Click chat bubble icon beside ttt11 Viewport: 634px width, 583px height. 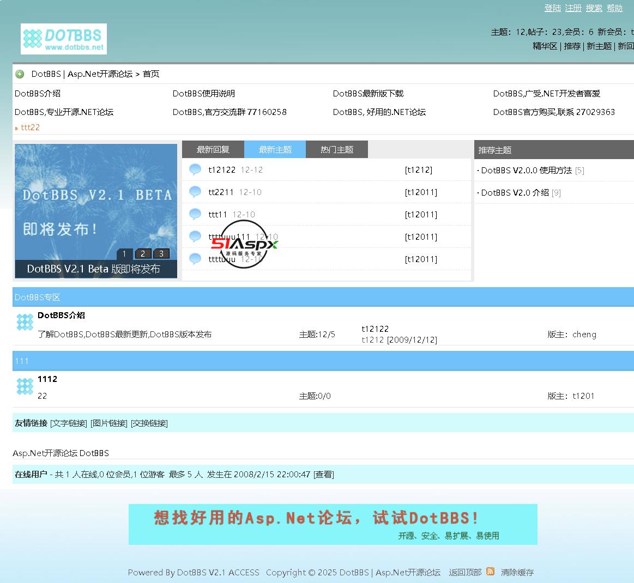coord(195,214)
